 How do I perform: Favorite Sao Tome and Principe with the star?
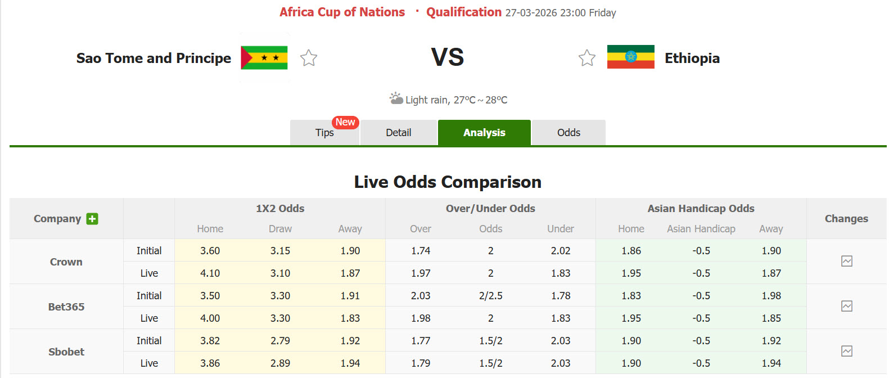(x=308, y=57)
